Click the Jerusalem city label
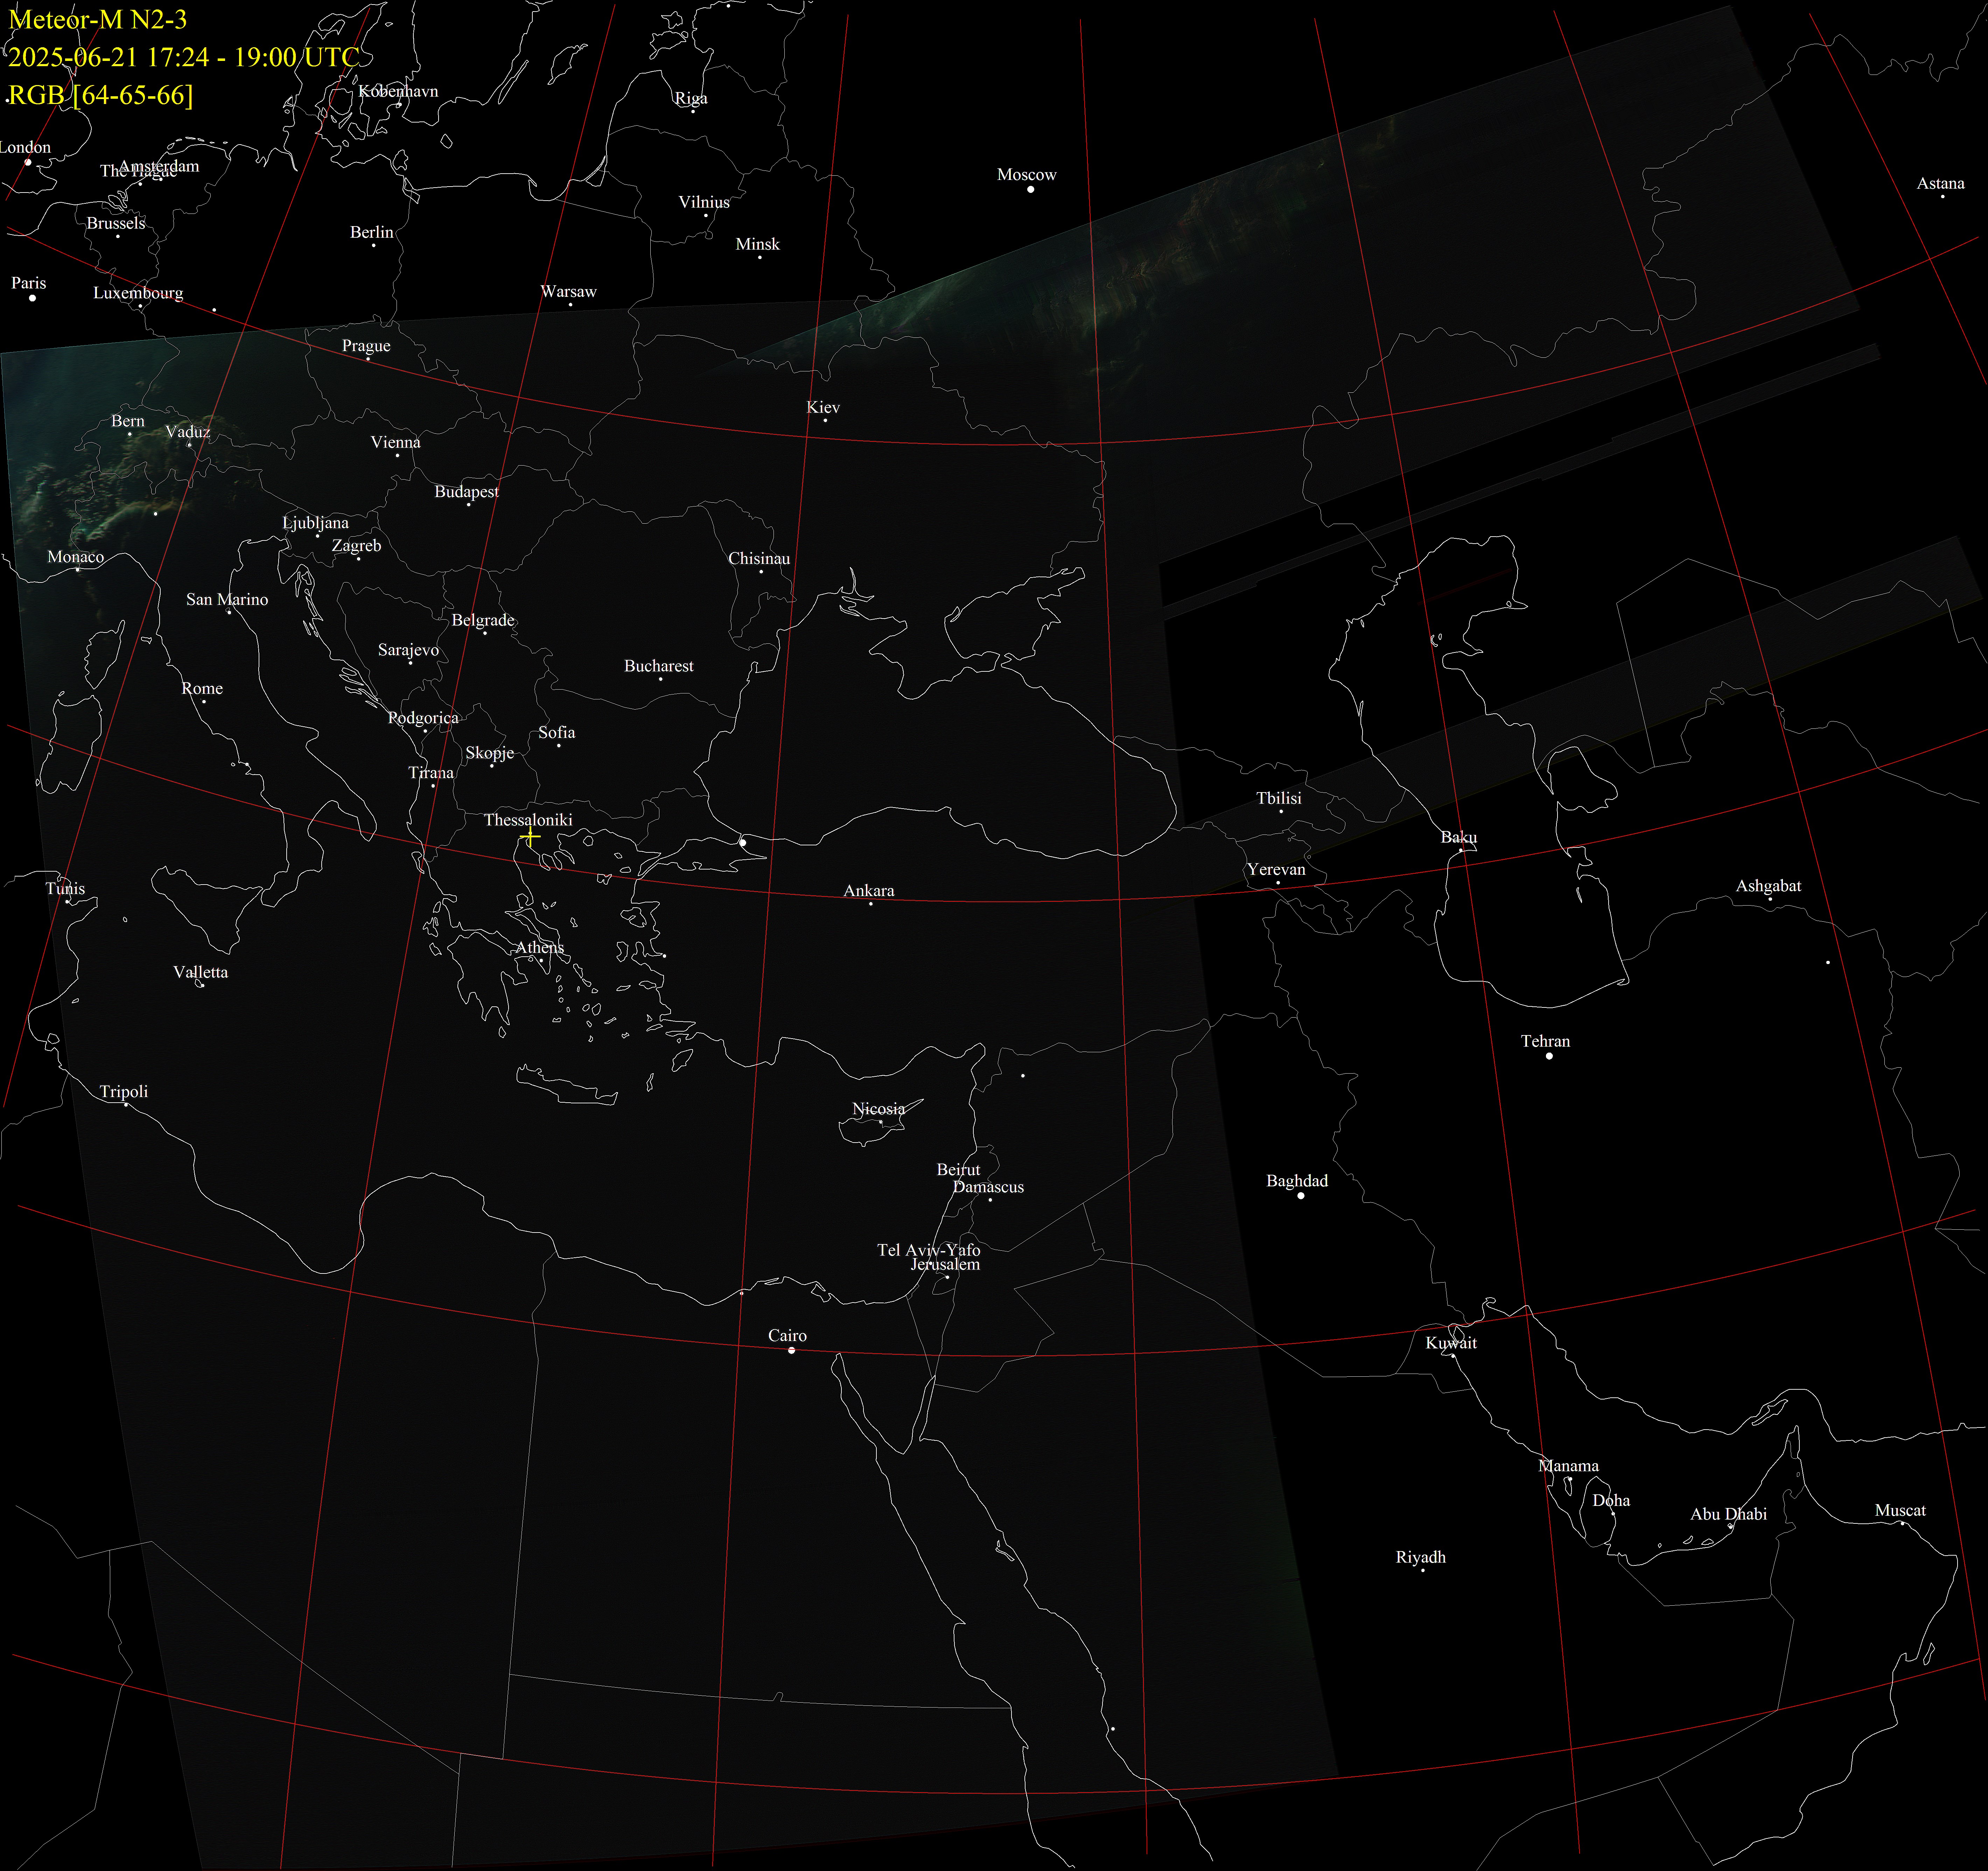1988x1871 pixels. click(x=945, y=1264)
